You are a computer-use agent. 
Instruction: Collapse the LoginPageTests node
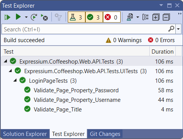coord(15,80)
